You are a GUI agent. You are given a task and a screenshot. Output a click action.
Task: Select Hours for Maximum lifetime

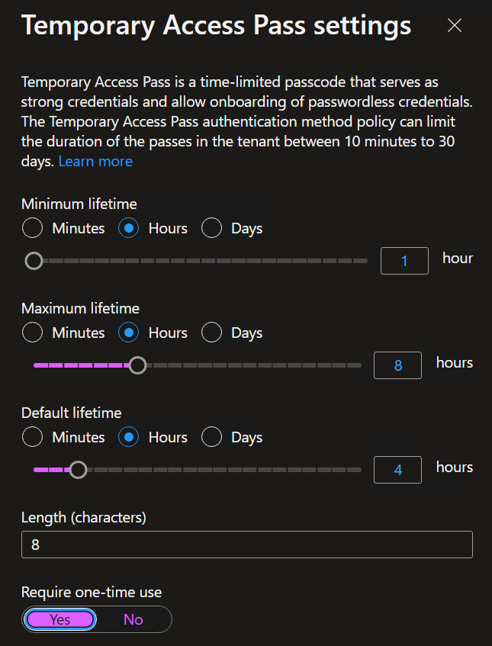pos(128,333)
